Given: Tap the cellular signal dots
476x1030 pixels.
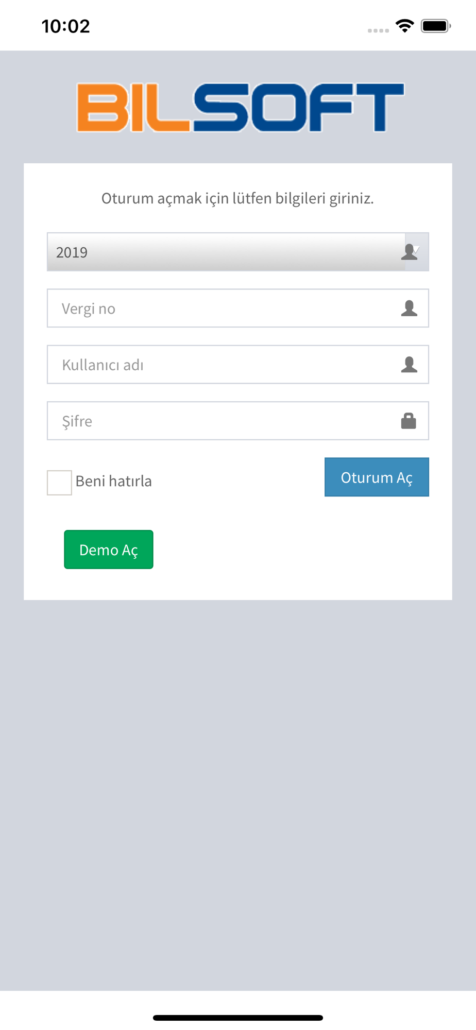Looking at the screenshot, I should [378, 30].
